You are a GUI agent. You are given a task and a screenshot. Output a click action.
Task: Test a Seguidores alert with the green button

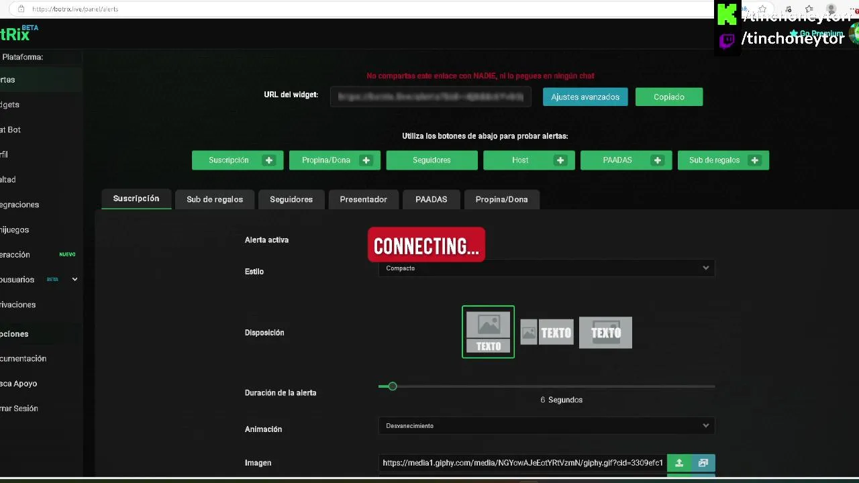432,160
